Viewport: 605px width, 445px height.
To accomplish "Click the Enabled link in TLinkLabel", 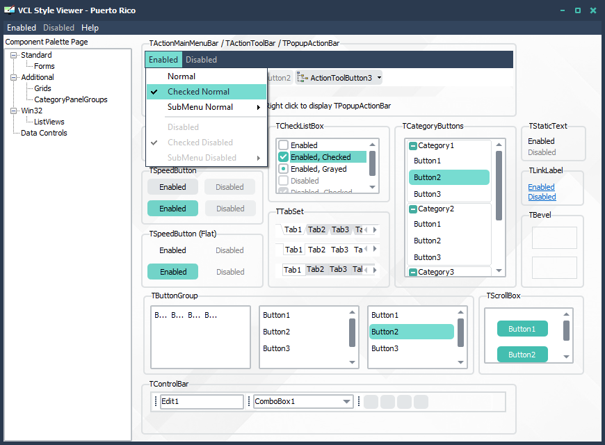I will (x=541, y=187).
